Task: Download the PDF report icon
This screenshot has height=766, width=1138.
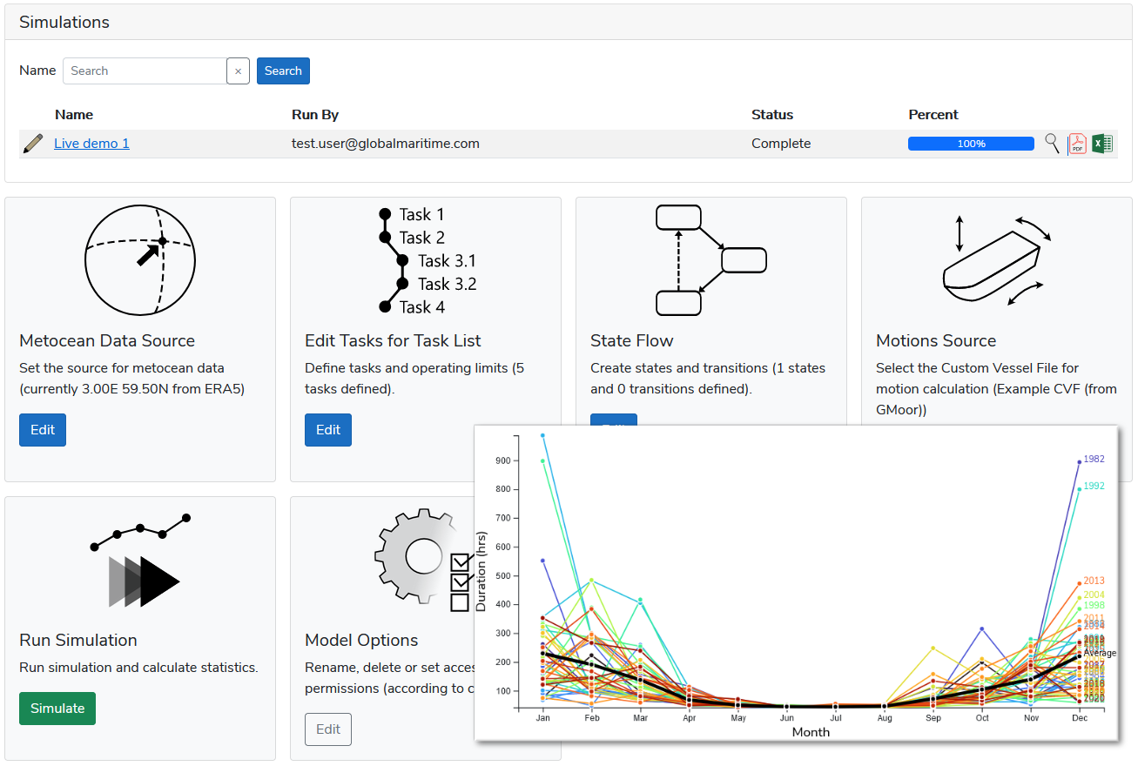Action: pos(1077,144)
